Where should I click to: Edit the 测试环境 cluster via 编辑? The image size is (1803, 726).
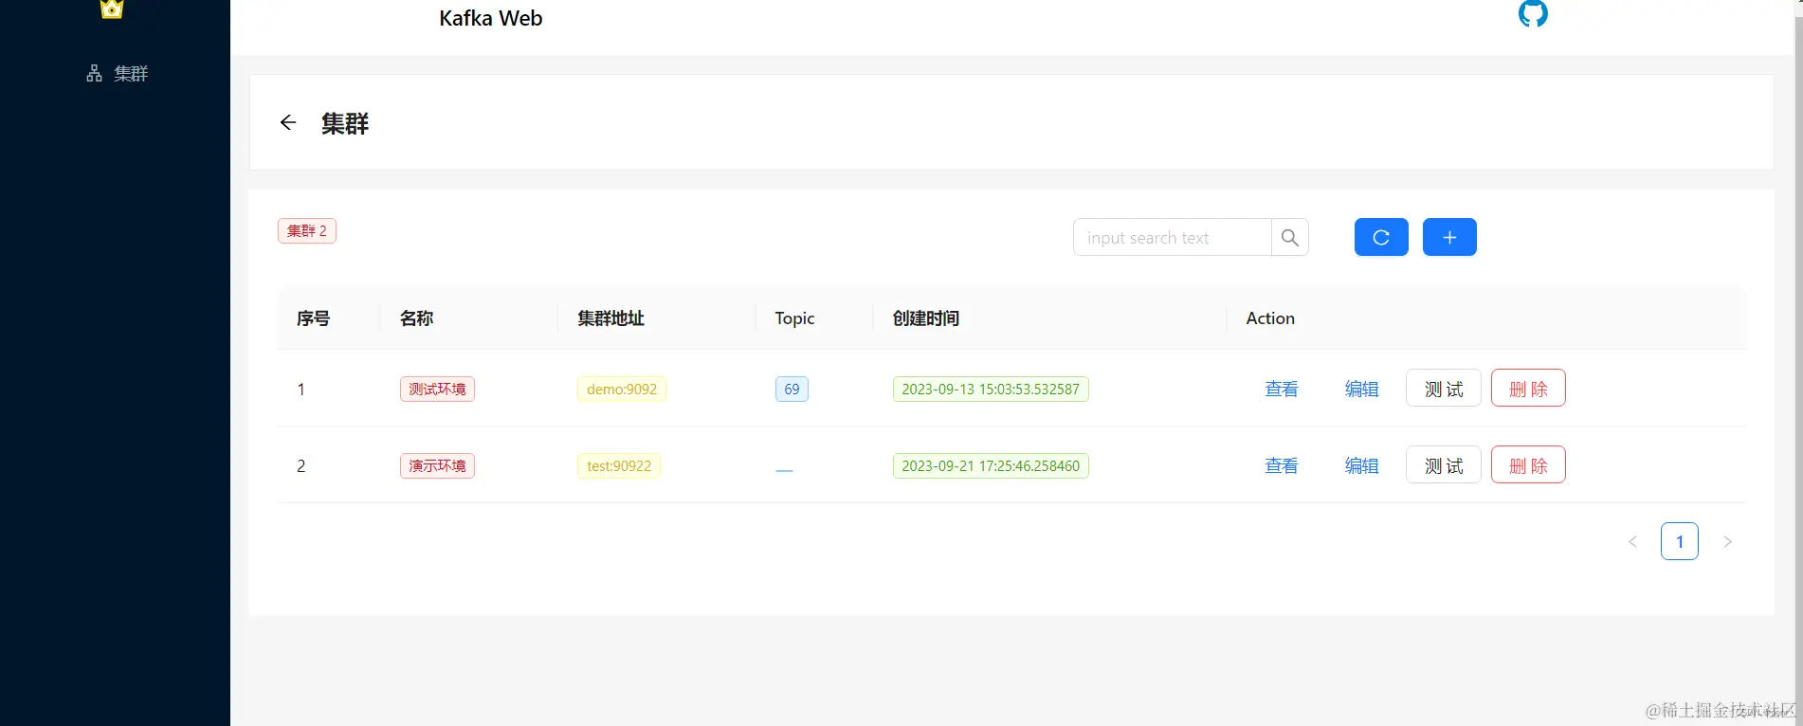click(1361, 389)
